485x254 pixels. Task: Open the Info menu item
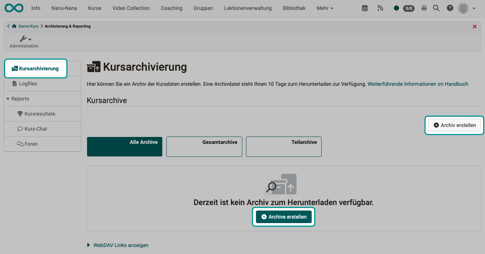[36, 8]
